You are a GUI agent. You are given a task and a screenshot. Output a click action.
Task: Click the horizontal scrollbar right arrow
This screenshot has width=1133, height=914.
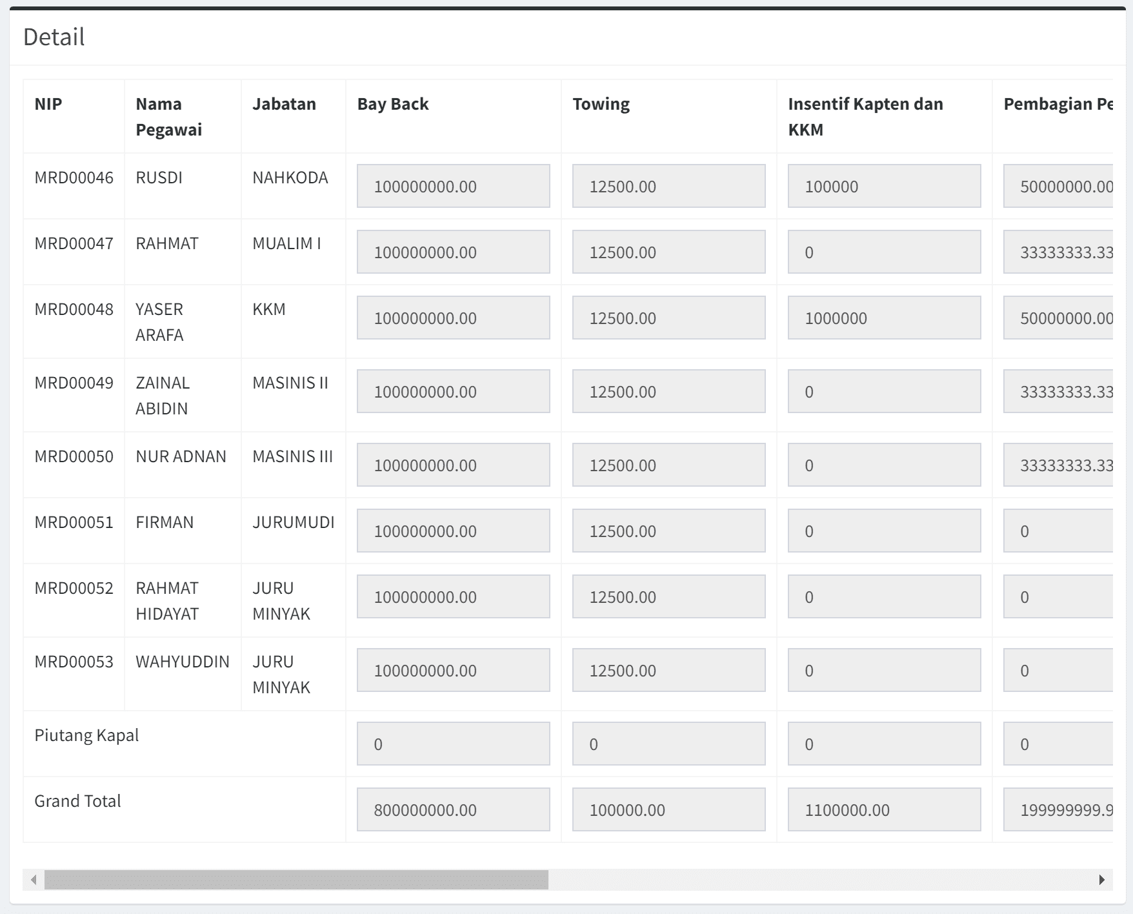(x=1102, y=880)
